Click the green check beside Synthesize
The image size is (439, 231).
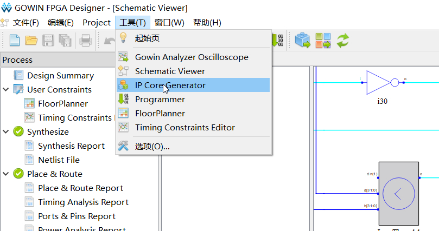(x=18, y=131)
